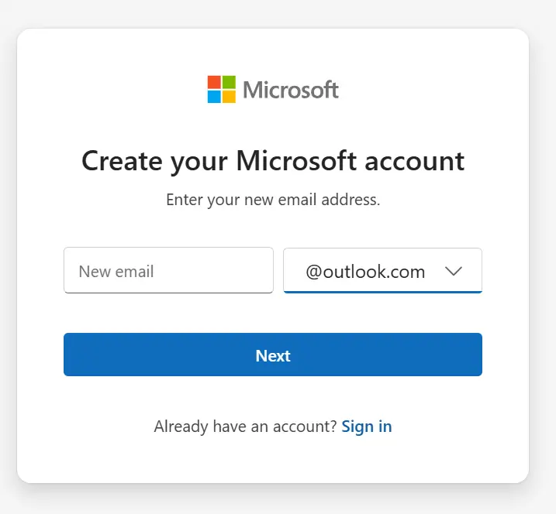This screenshot has width=556, height=514.
Task: Click the 'Create your Microsoft account' heading
Action: coord(273,161)
